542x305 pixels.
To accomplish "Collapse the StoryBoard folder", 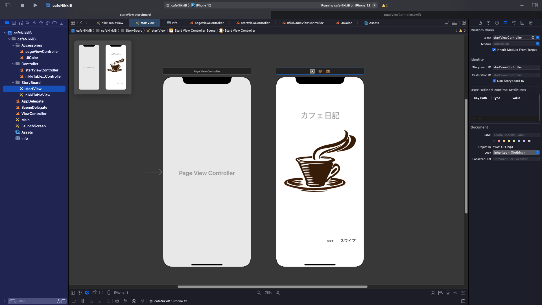I will pyautogui.click(x=13, y=82).
